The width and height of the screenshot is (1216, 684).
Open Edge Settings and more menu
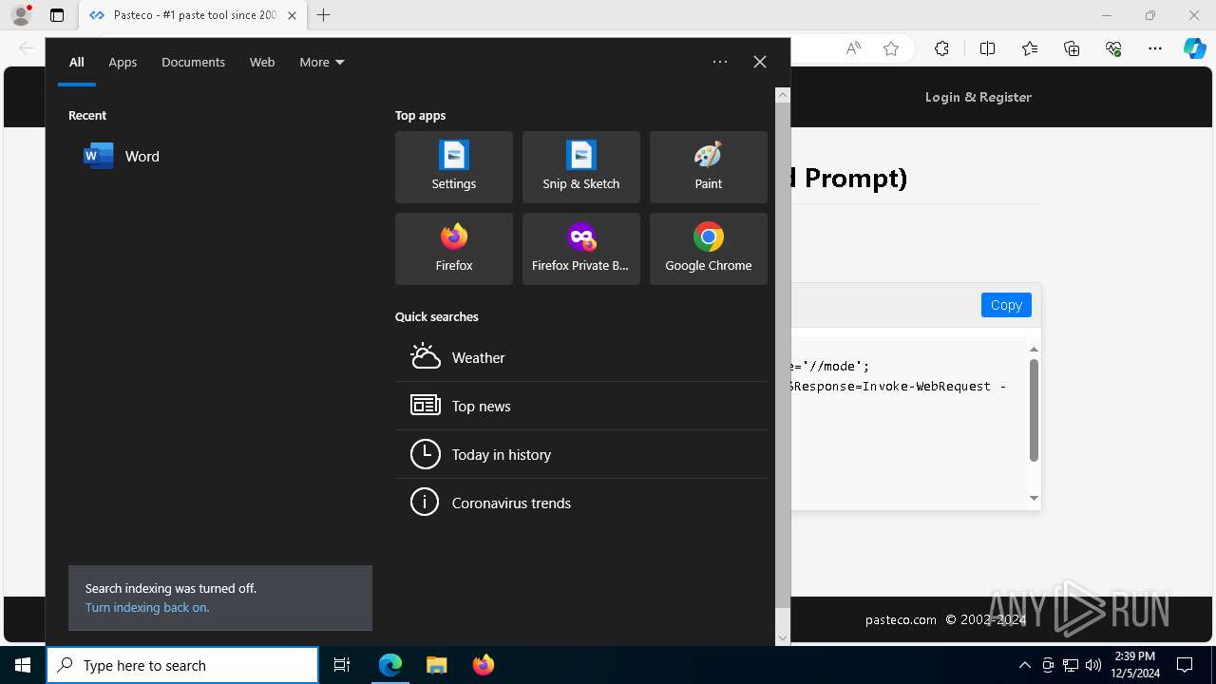click(1155, 48)
